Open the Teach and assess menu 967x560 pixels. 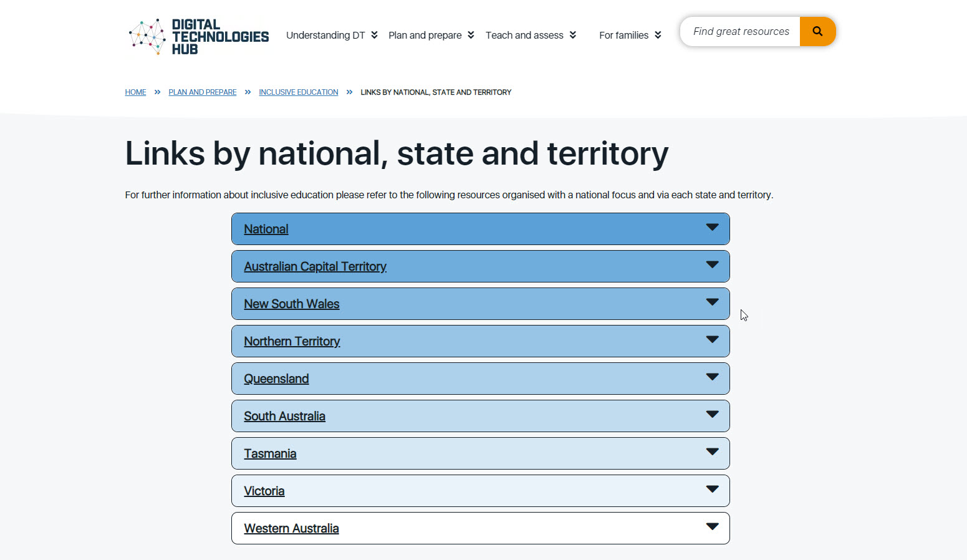point(531,36)
